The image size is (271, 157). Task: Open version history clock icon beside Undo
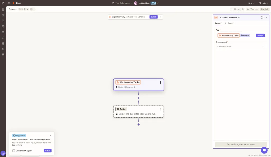(x=242, y=9)
